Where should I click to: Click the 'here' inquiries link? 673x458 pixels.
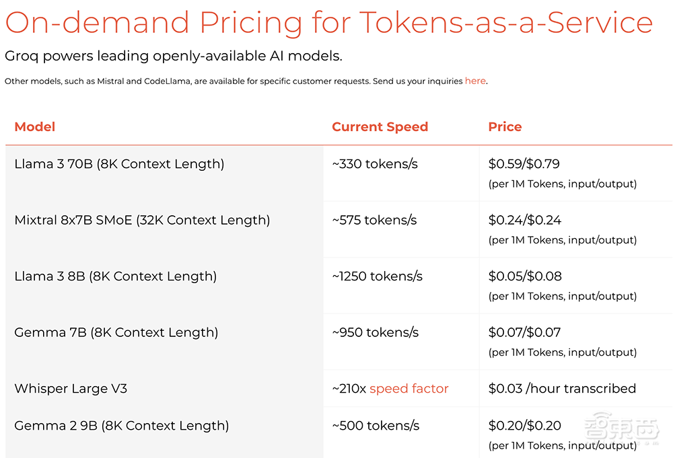(475, 81)
